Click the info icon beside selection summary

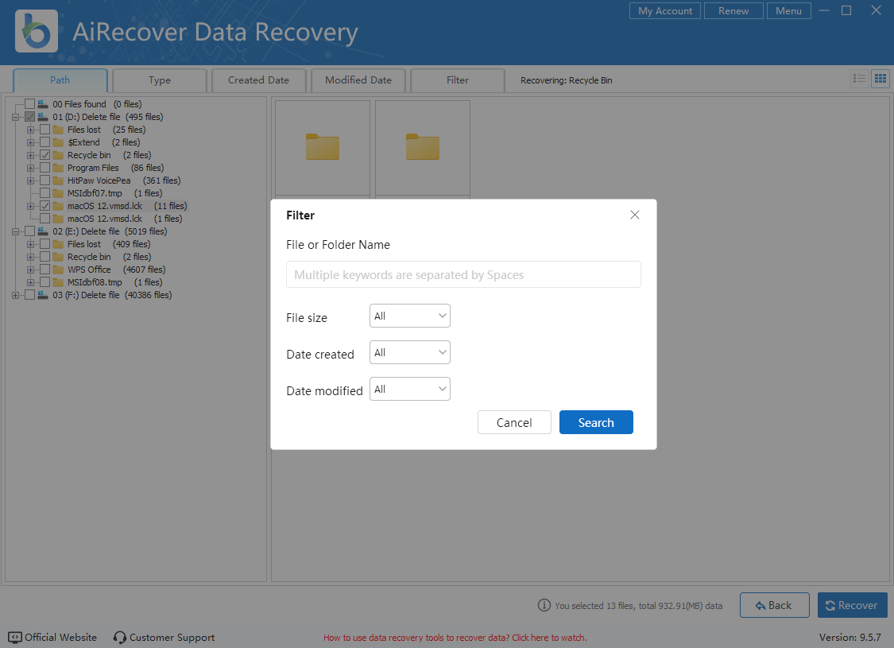(544, 605)
